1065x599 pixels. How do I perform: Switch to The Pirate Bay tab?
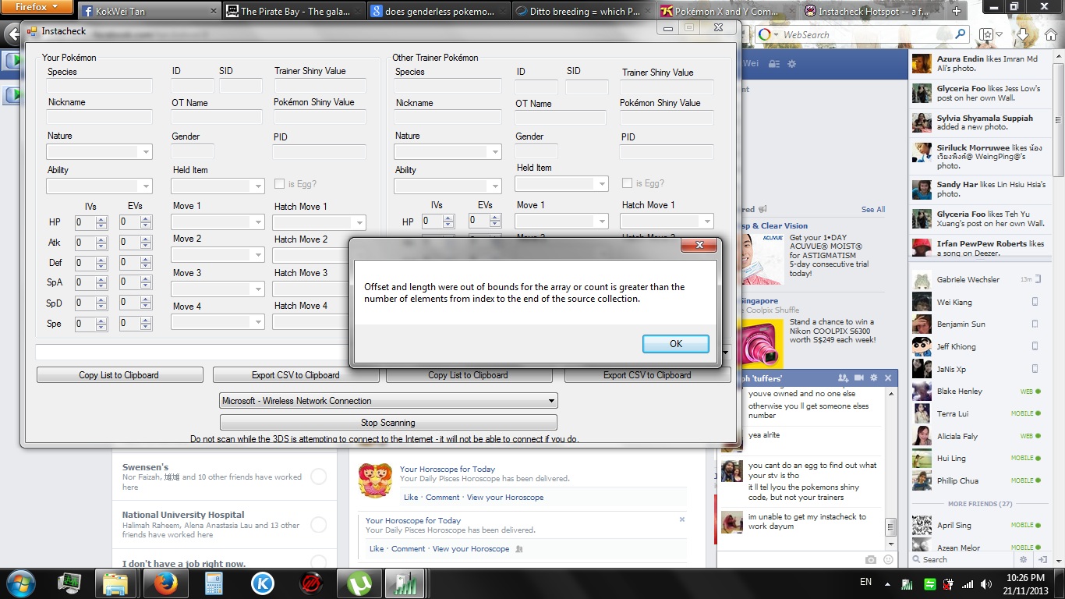click(293, 11)
